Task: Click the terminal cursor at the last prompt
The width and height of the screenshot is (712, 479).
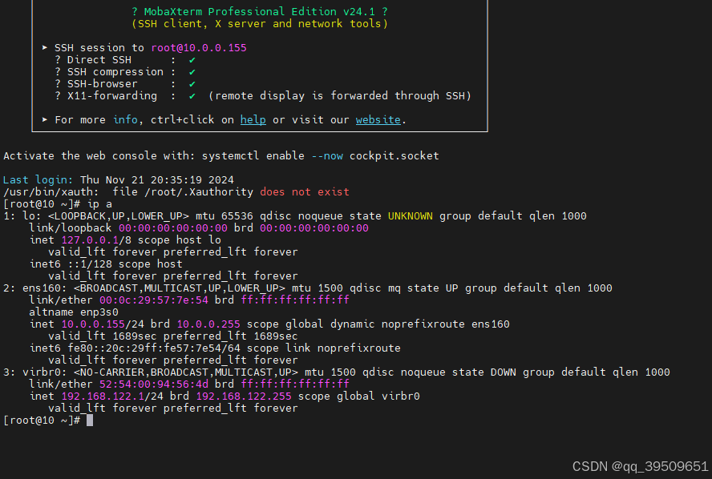Action: click(x=90, y=420)
